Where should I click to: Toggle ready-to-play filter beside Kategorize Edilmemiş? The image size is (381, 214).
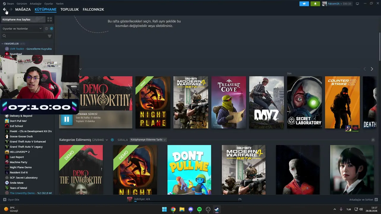click(112, 140)
